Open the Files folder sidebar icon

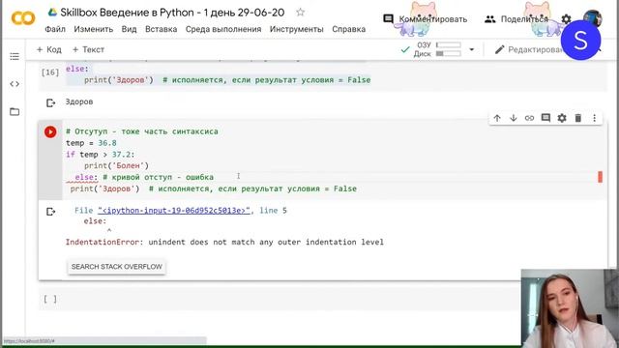point(15,112)
